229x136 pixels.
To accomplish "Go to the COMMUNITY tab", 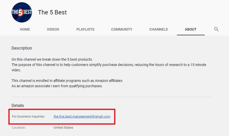I will click(122, 29).
